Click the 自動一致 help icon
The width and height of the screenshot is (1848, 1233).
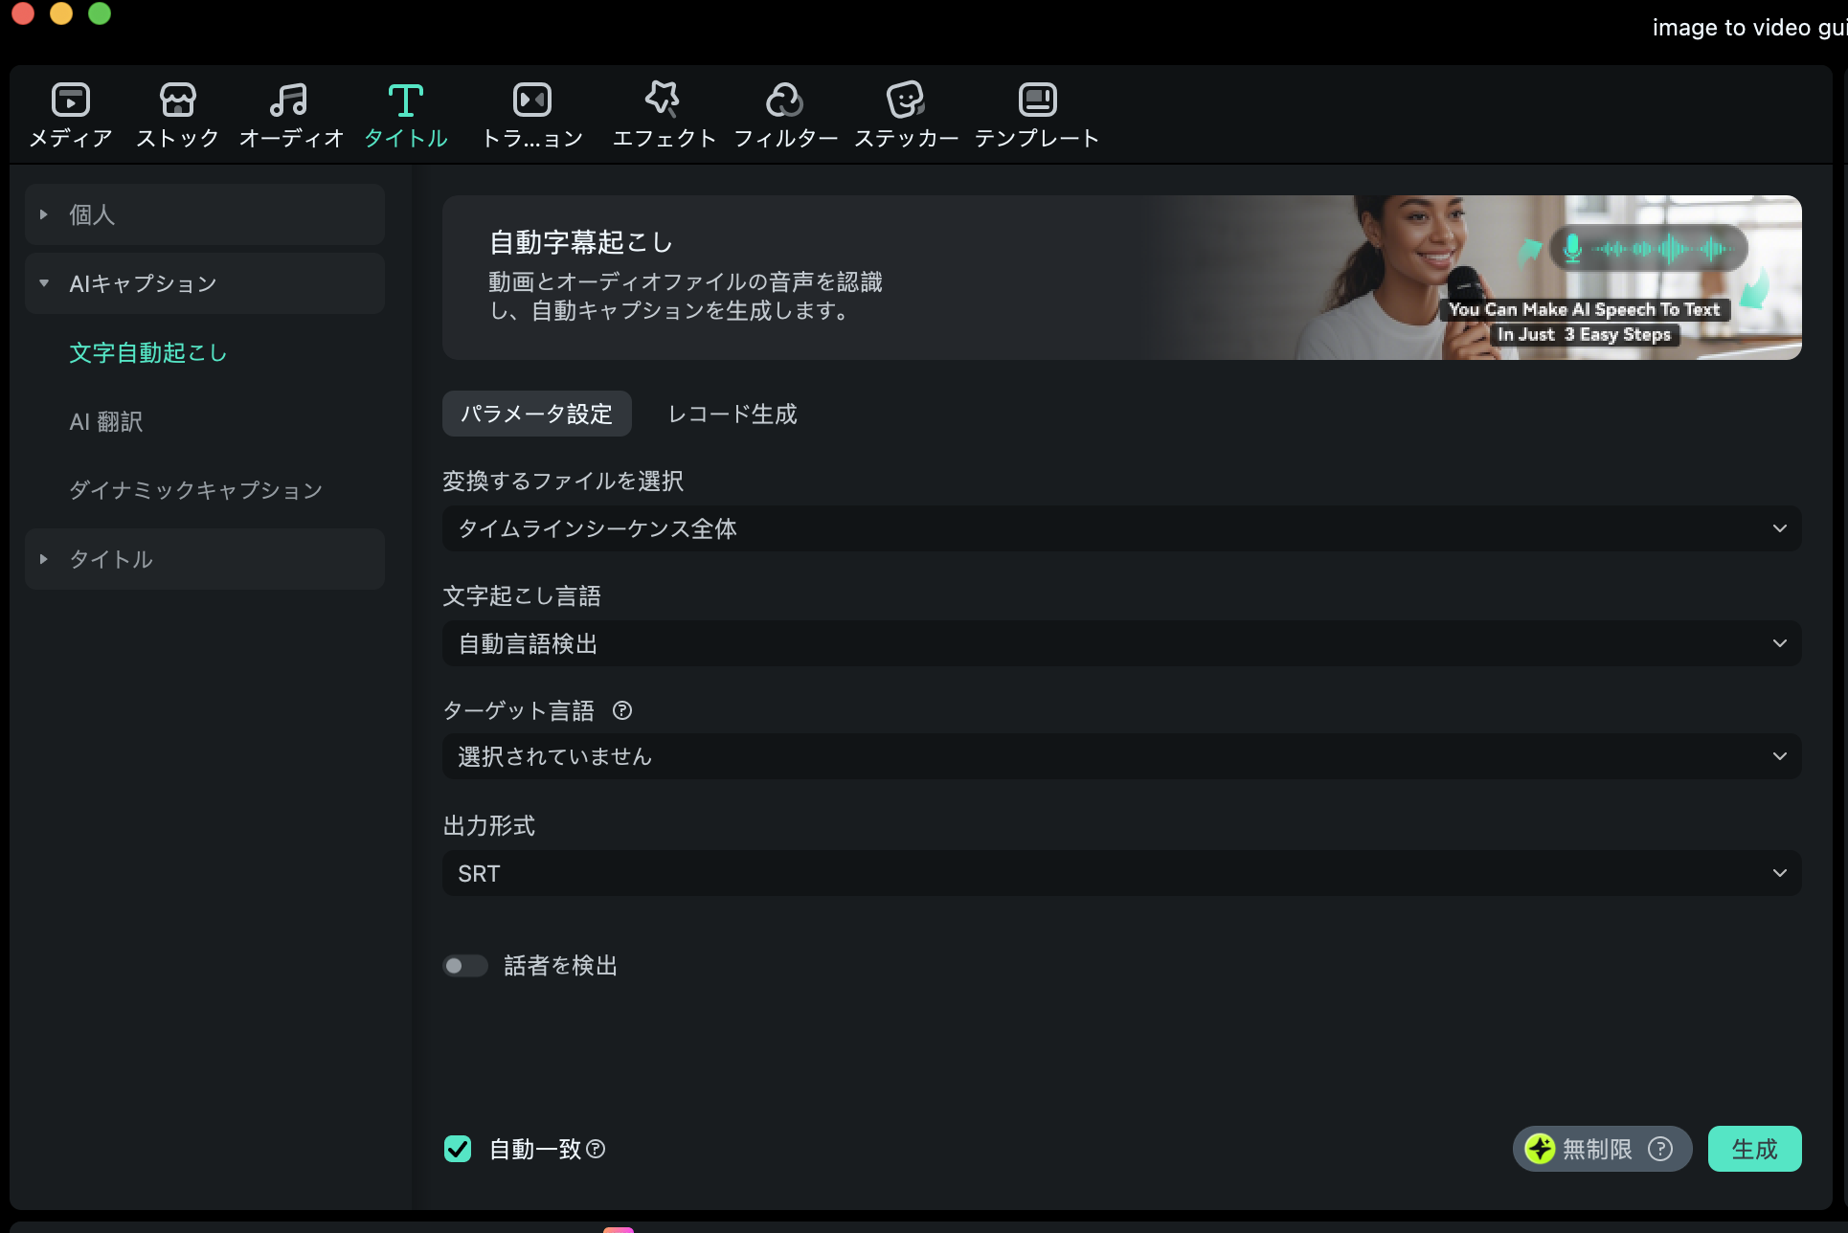pyautogui.click(x=597, y=1150)
